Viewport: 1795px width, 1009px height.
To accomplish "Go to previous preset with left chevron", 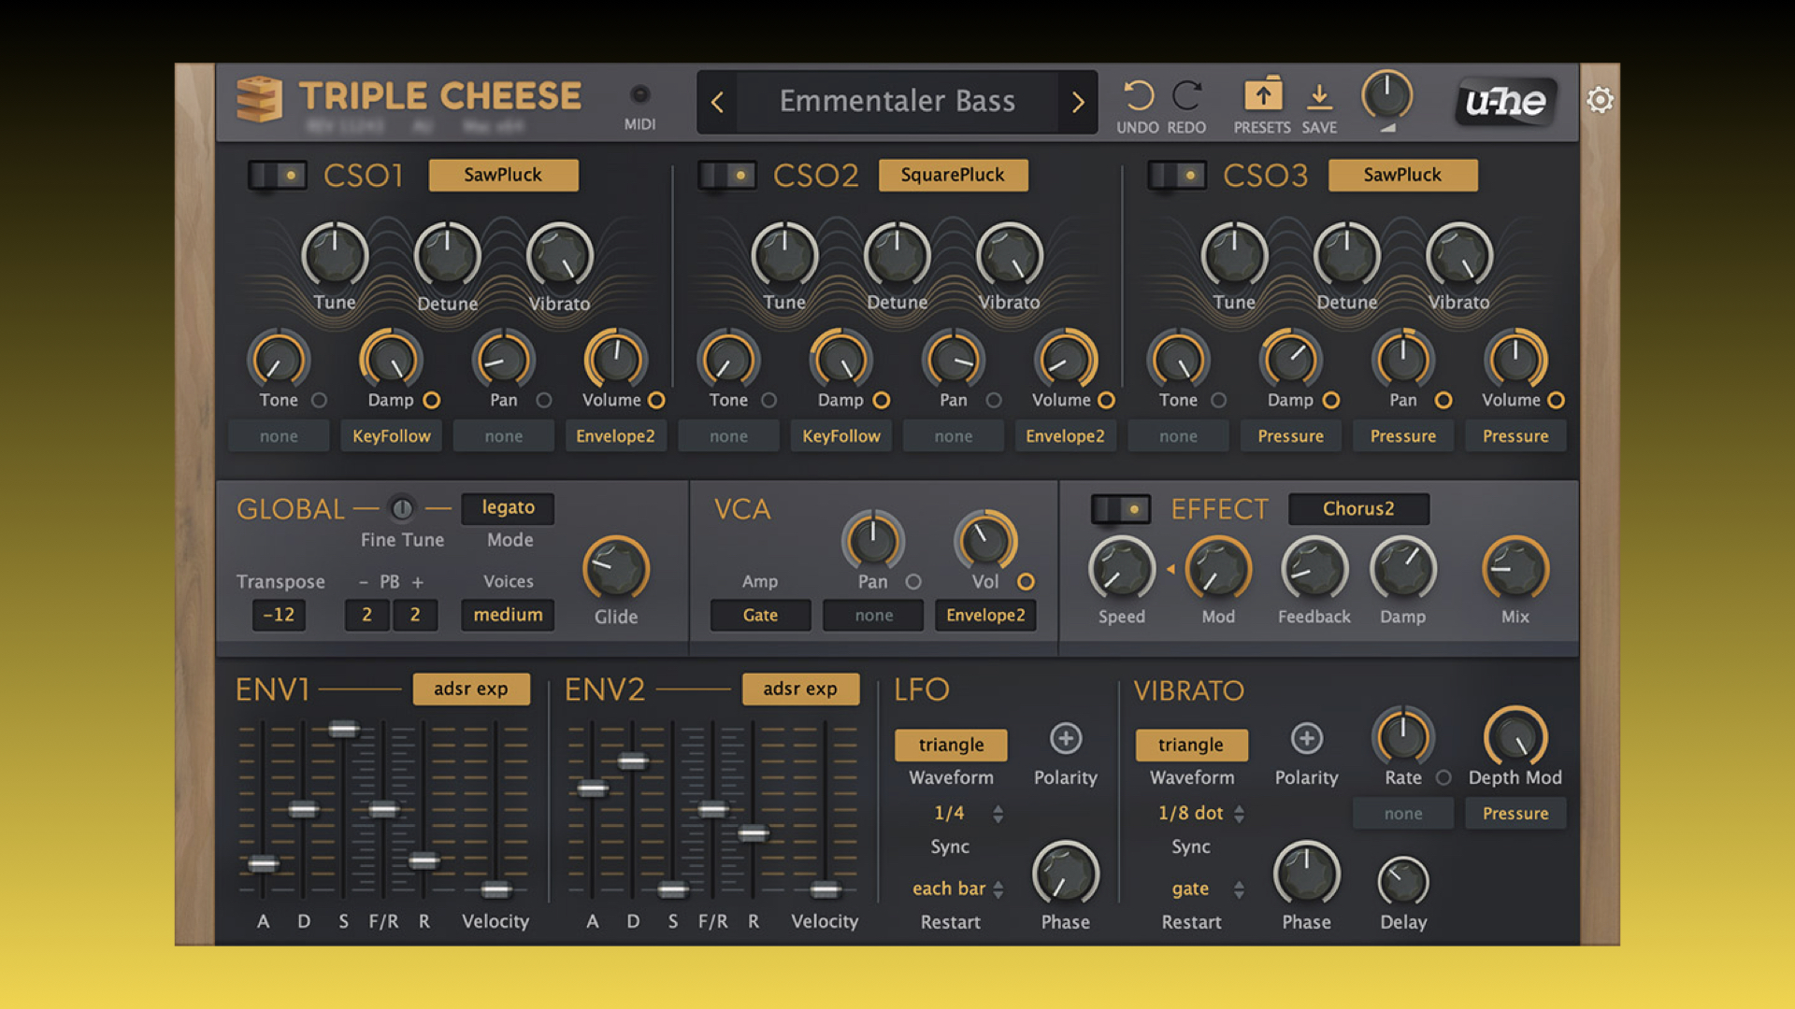I will tap(717, 102).
